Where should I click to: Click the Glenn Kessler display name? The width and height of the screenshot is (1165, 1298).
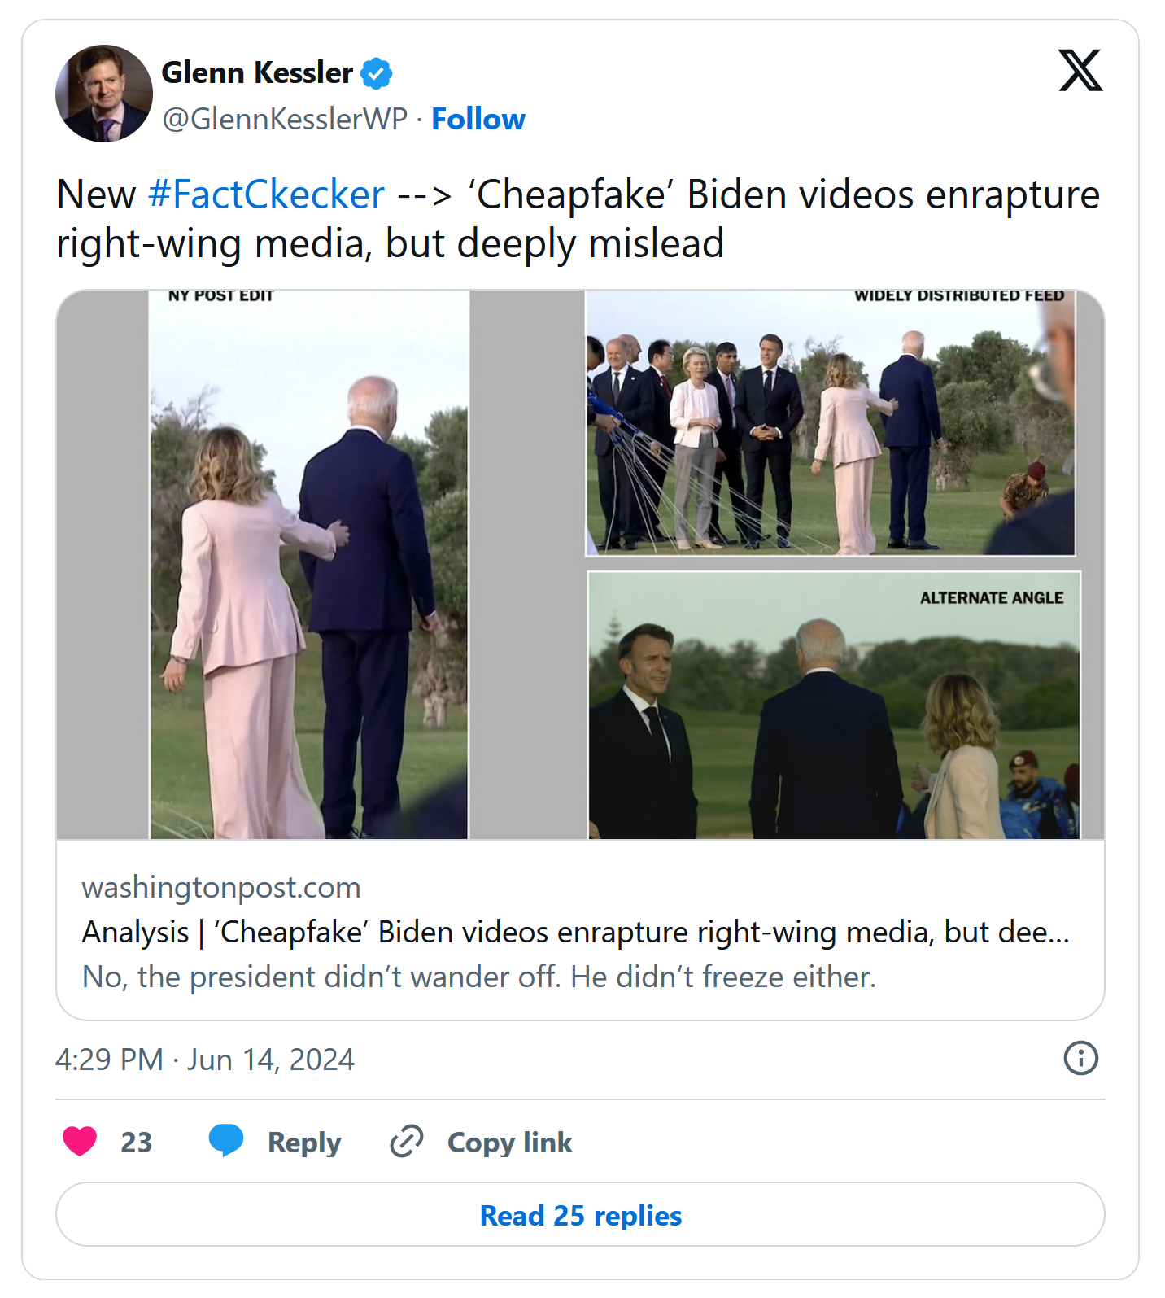(257, 73)
